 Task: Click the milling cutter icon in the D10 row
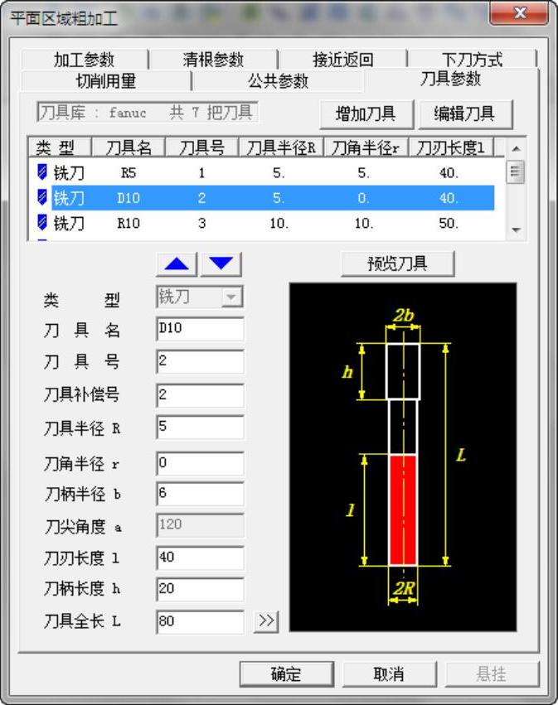click(x=41, y=197)
